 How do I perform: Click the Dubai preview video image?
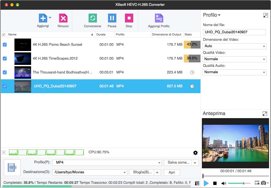(x=235, y=143)
